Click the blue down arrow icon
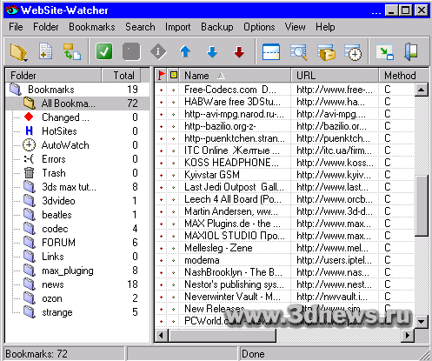Screen dimensions: 432x361 (212, 52)
